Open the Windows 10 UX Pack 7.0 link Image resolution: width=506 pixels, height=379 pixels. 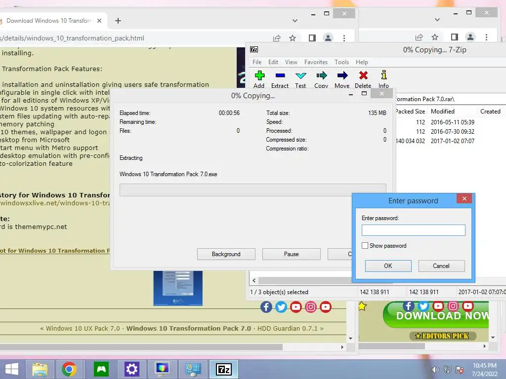tap(83, 328)
